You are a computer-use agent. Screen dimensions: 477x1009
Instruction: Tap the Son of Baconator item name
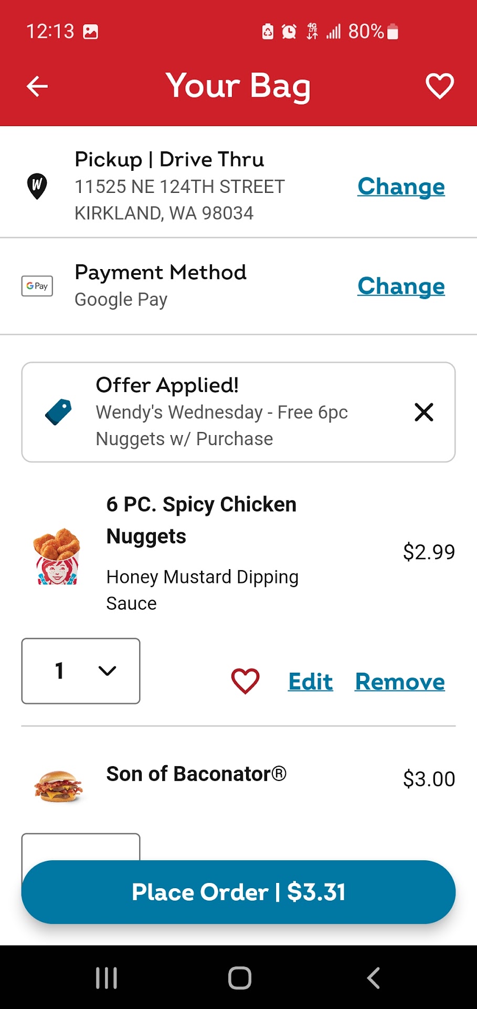pyautogui.click(x=196, y=774)
